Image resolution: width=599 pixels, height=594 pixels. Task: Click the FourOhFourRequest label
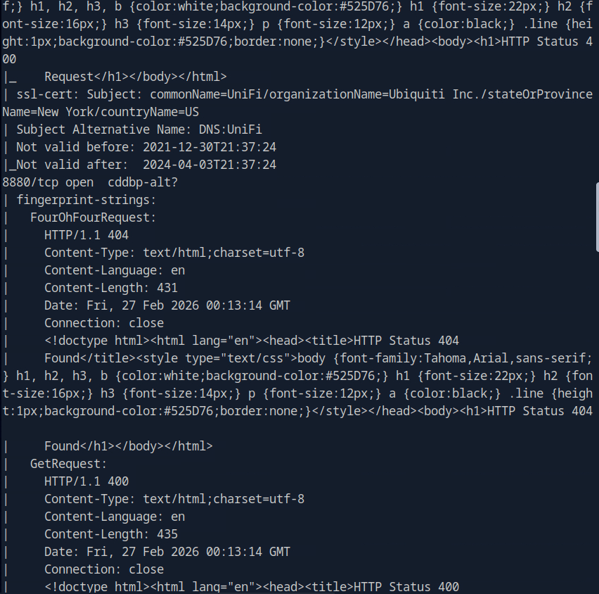point(93,217)
